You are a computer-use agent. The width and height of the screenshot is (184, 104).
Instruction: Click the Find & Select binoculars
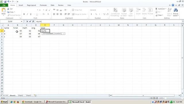pos(176,12)
